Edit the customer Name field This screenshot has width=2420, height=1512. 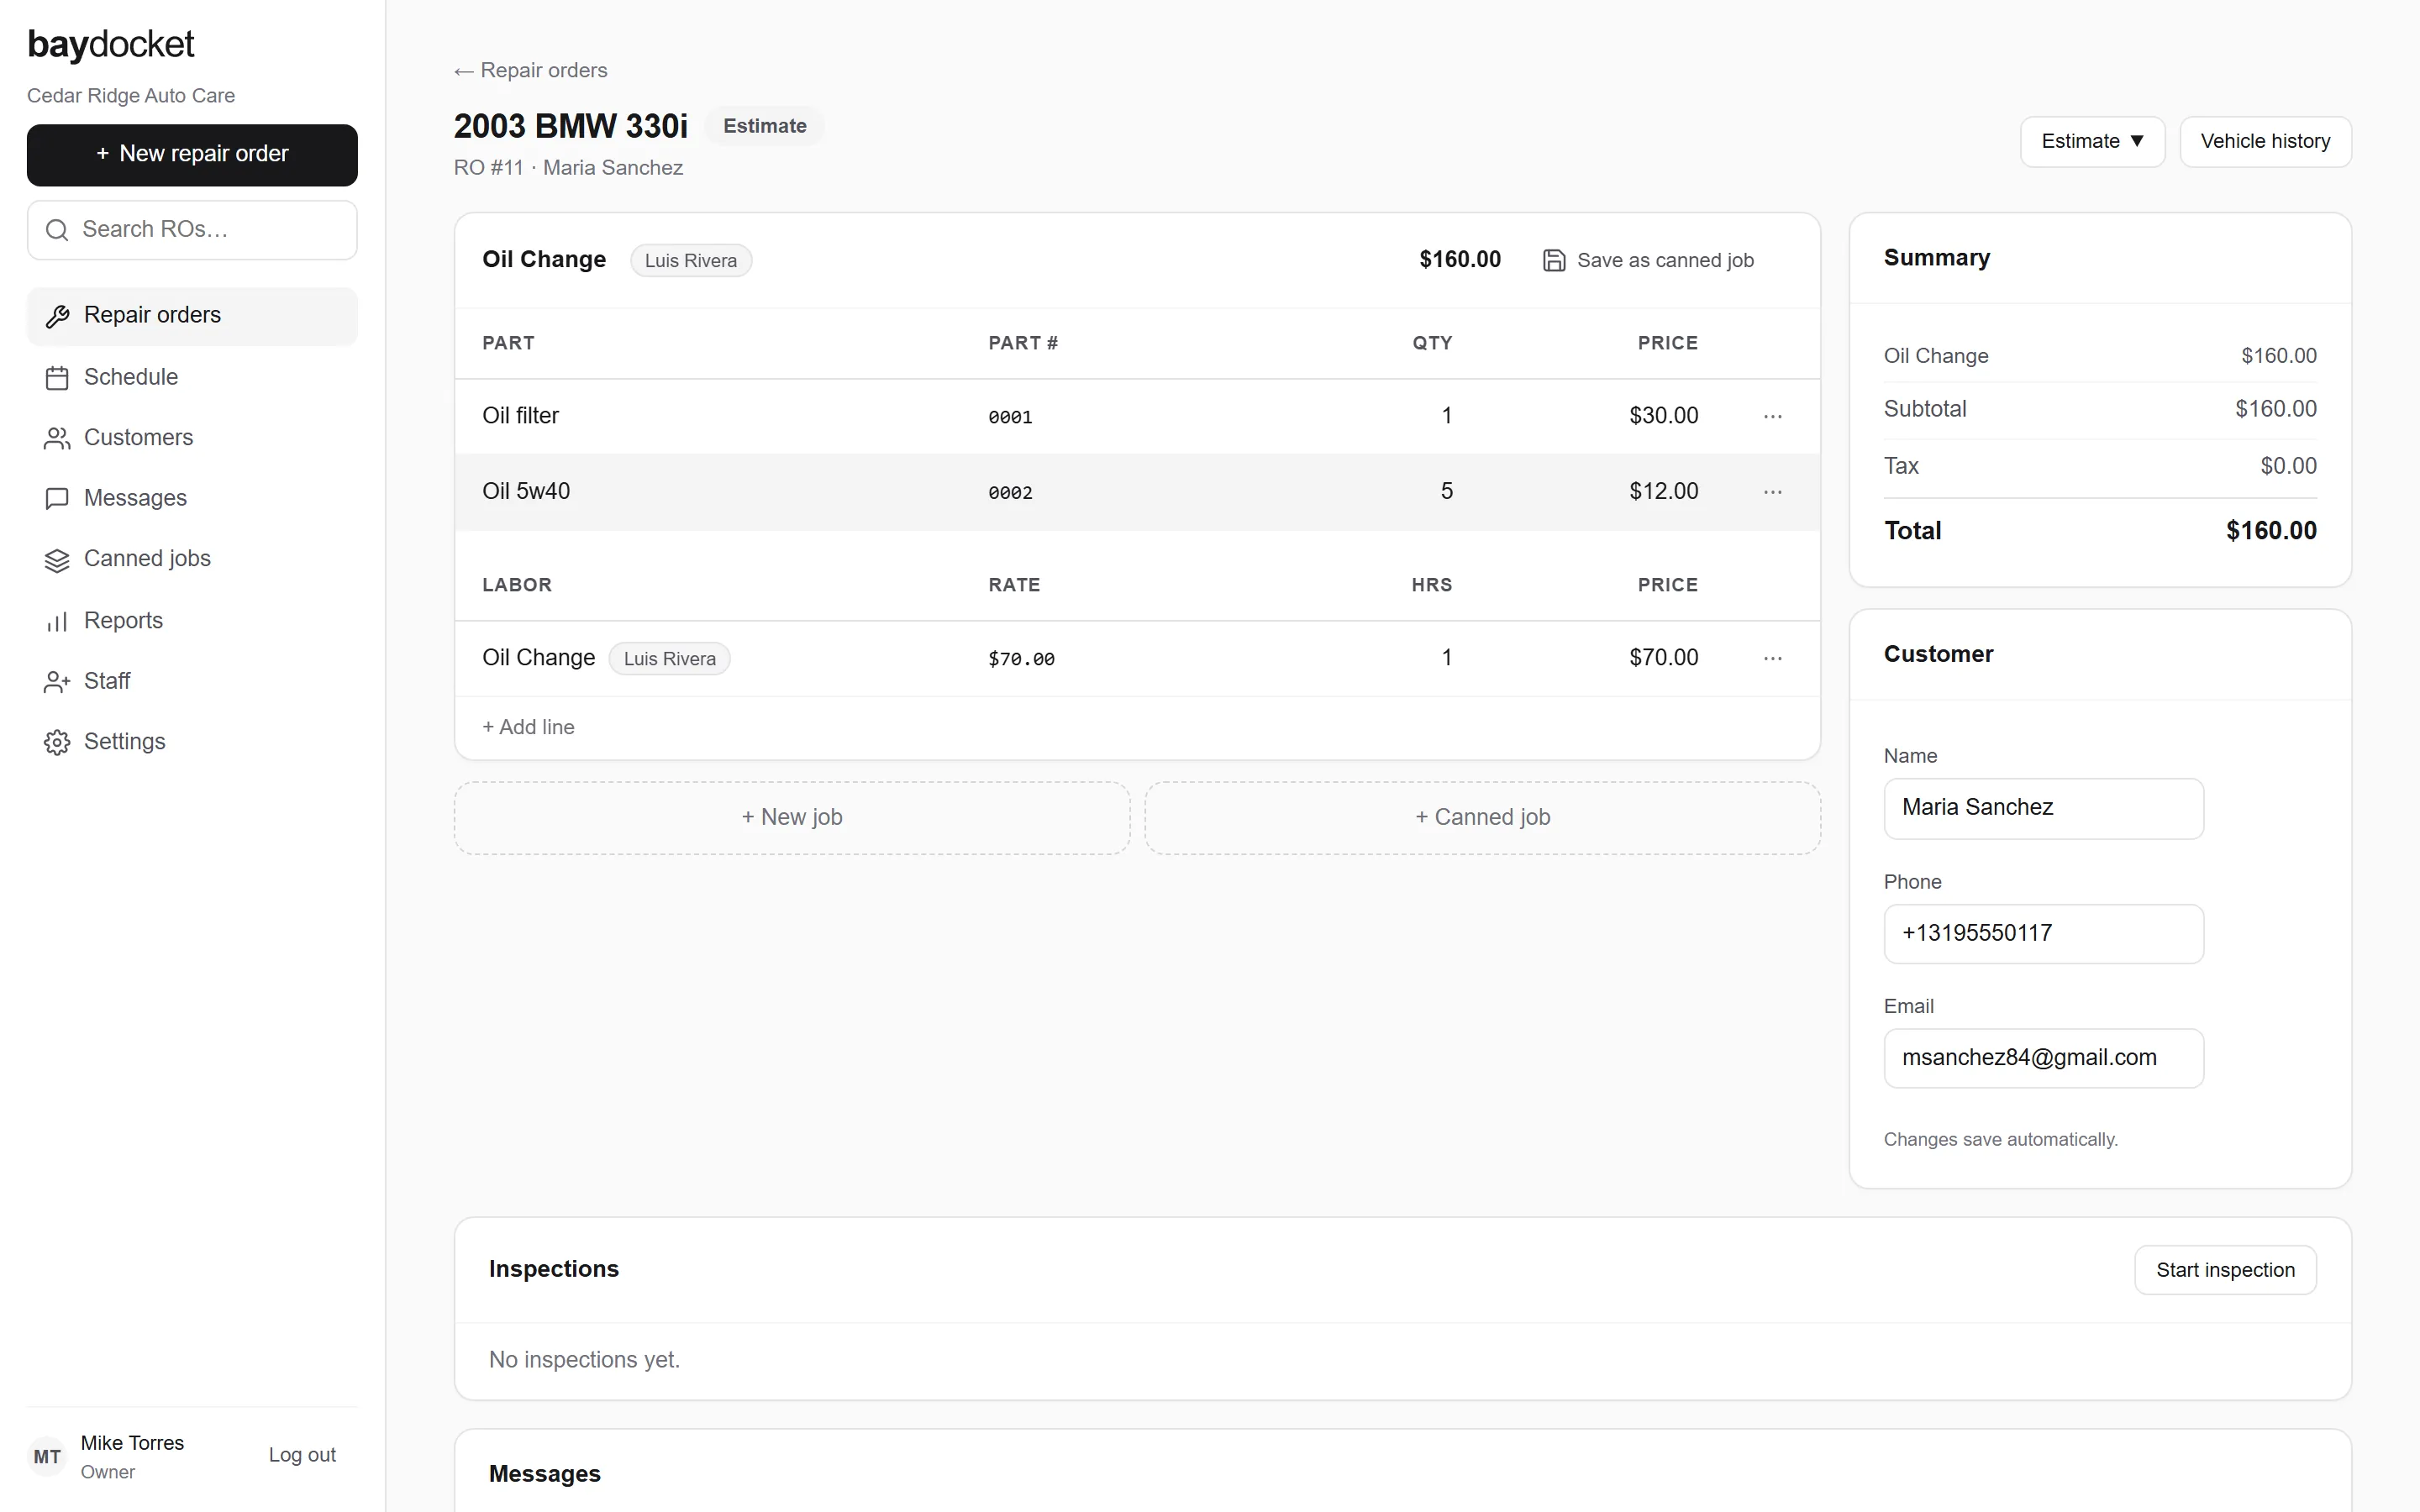pyautogui.click(x=2043, y=809)
